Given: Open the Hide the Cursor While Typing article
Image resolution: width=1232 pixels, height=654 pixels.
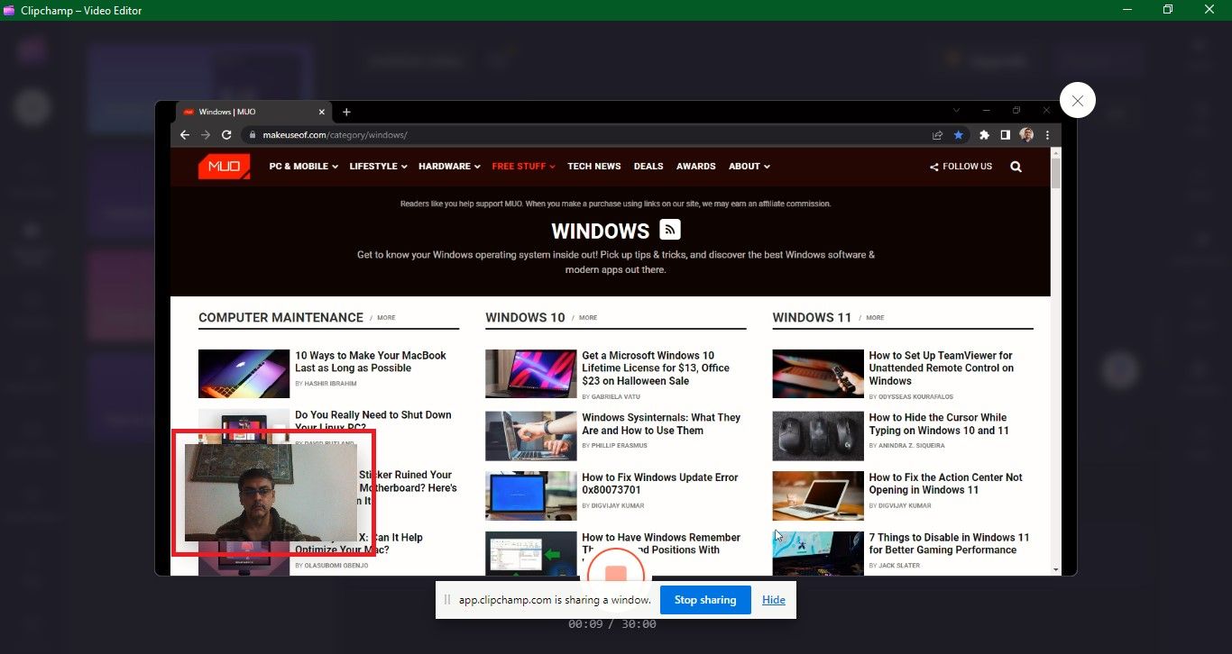Looking at the screenshot, I should pyautogui.click(x=939, y=423).
